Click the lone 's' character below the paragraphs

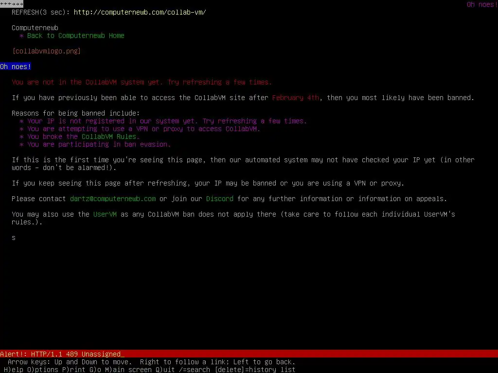[x=14, y=237]
